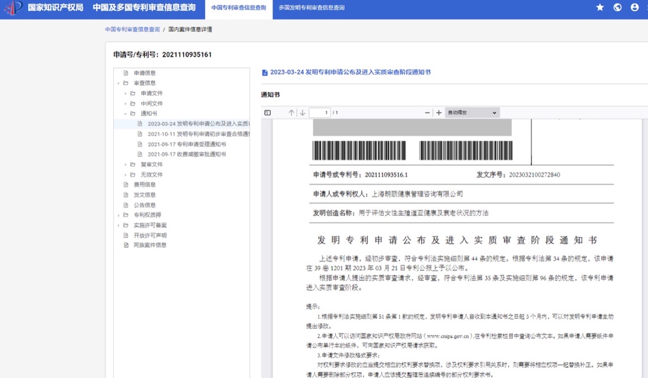The height and width of the screenshot is (378, 648).
Task: Click file icon next to 同族案件信息
Action: pos(126,245)
